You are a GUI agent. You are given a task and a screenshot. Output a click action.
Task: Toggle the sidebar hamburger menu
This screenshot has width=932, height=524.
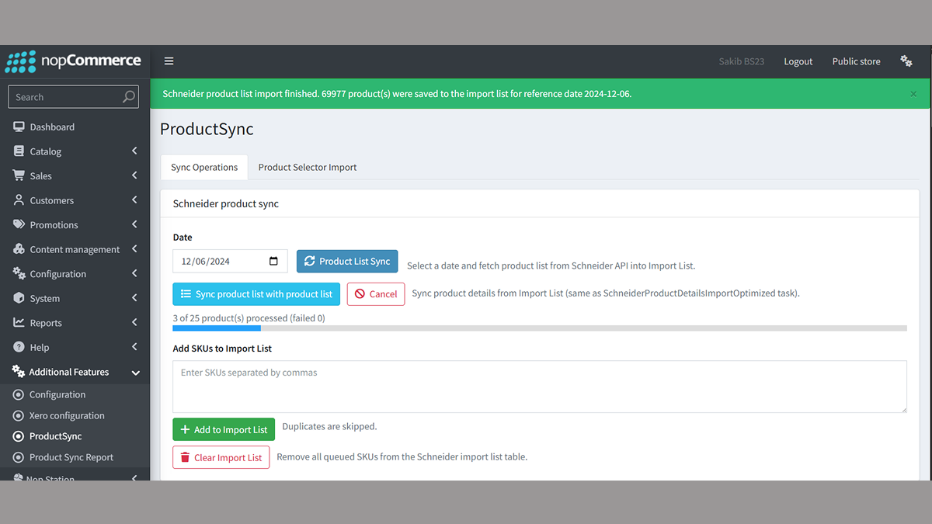[x=169, y=61]
